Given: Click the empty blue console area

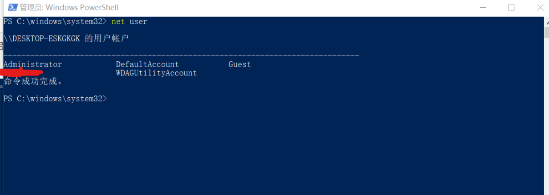Looking at the screenshot, I should coord(273,145).
